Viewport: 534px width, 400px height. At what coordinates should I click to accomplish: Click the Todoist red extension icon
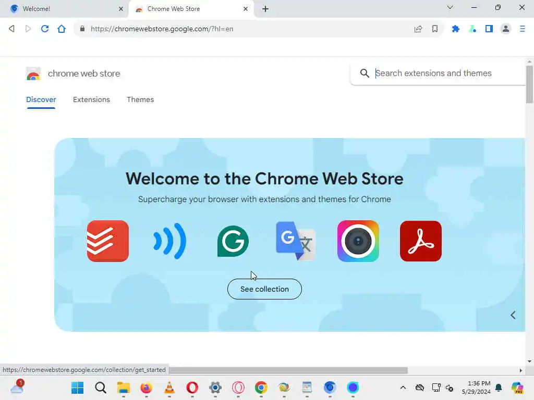pyautogui.click(x=107, y=241)
